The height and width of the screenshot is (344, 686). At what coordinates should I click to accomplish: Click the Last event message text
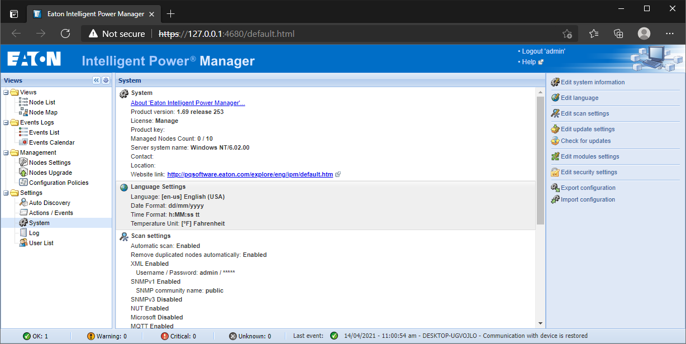click(x=465, y=336)
